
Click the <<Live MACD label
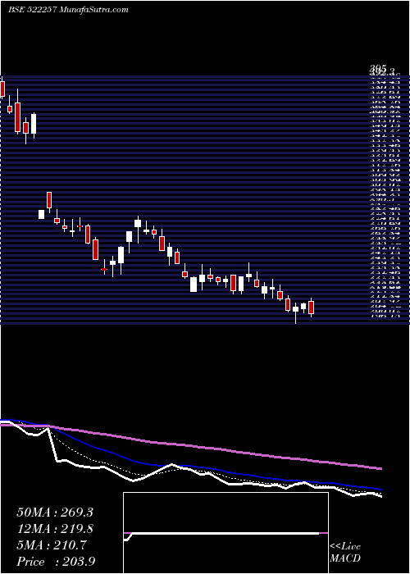point(345,553)
